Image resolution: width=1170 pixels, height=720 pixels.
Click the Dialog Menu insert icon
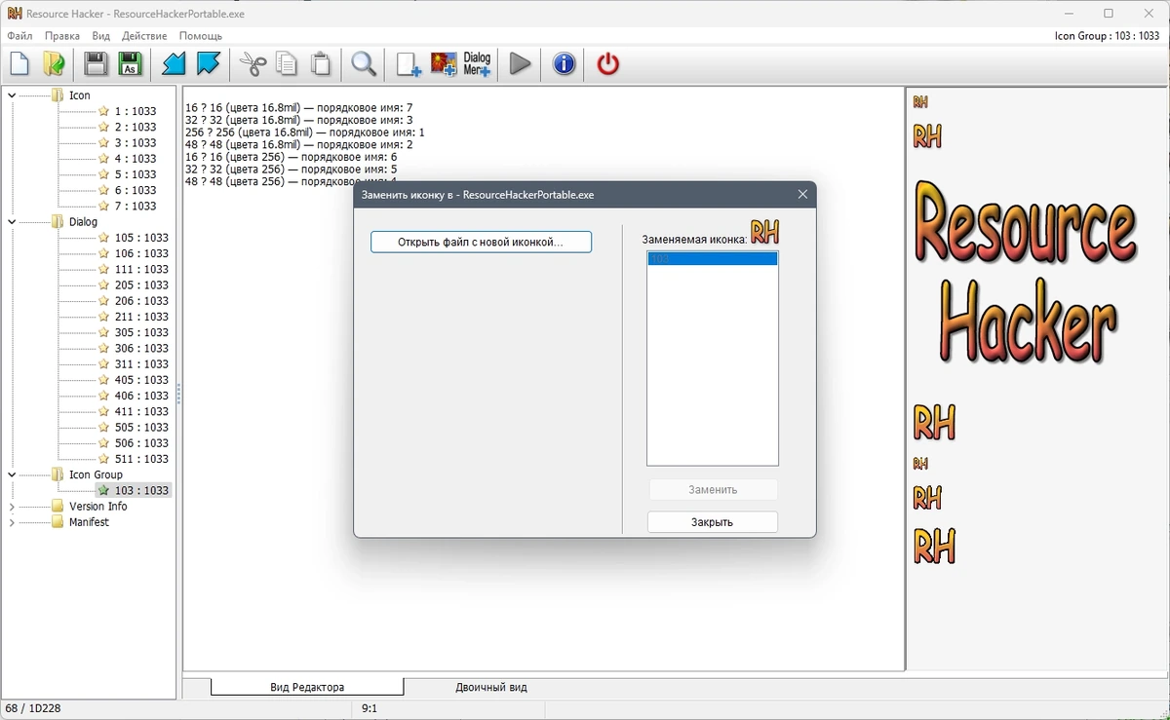477,64
